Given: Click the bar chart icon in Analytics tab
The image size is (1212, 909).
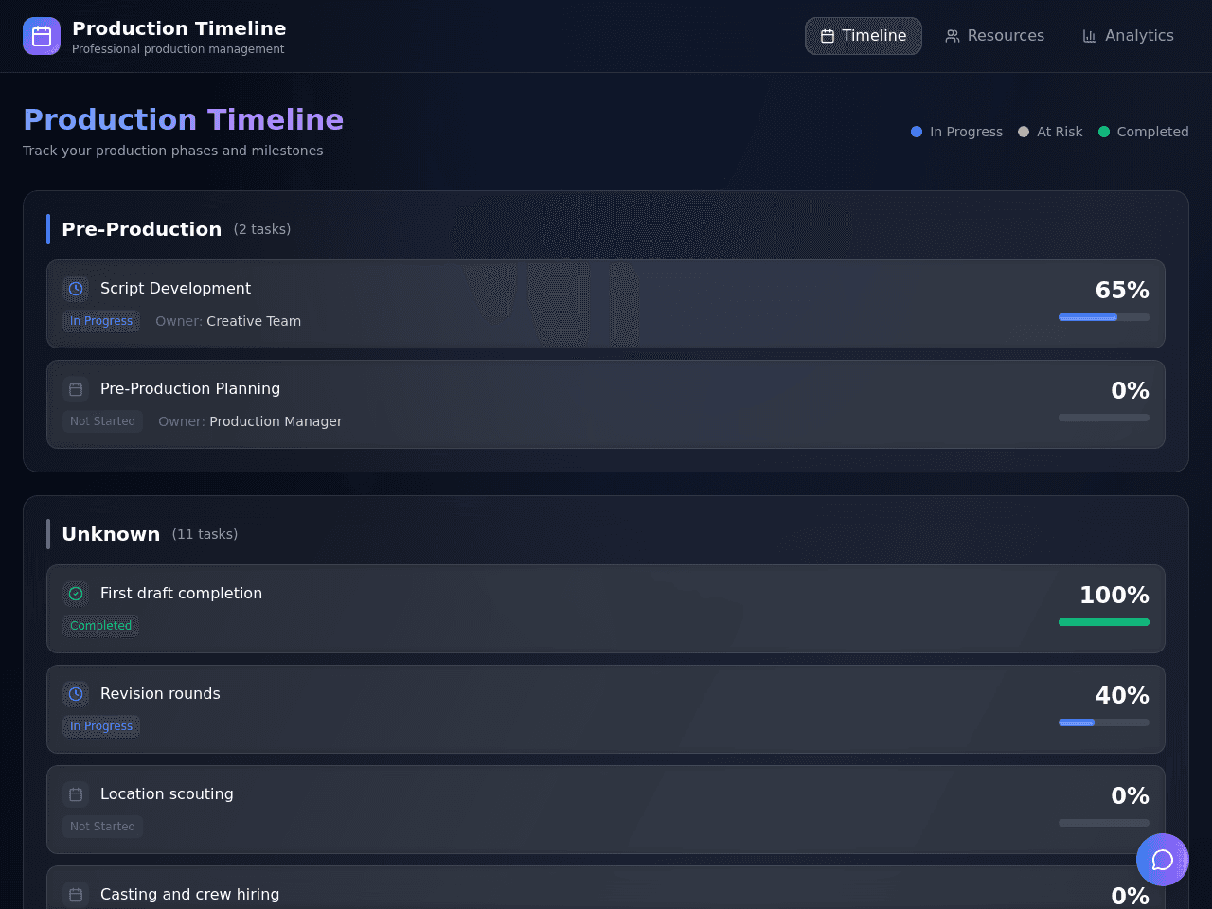Looking at the screenshot, I should (1090, 36).
